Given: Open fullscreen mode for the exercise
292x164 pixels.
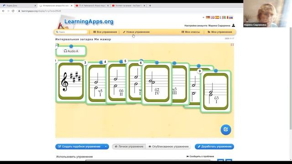Looking at the screenshot, I should [x=232, y=45].
